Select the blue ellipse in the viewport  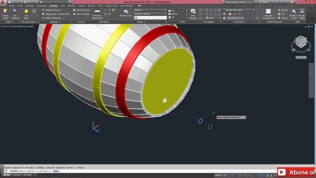[x=200, y=121]
